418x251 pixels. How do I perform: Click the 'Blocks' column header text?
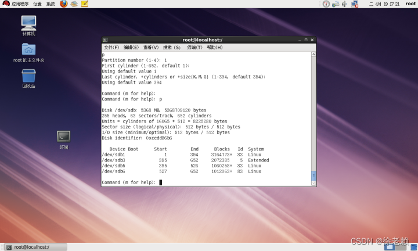[222, 149]
